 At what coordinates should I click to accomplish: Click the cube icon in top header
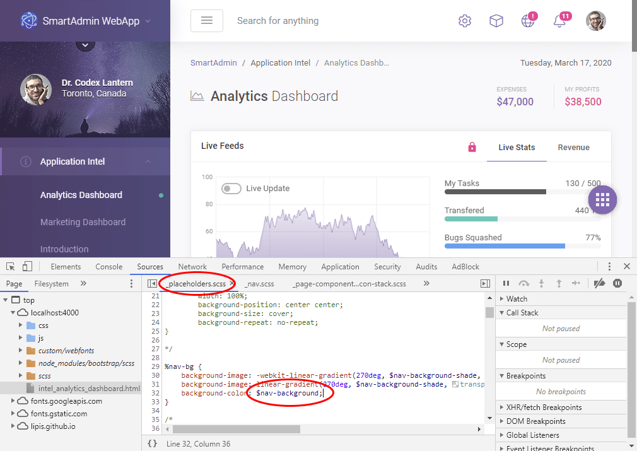pos(496,21)
